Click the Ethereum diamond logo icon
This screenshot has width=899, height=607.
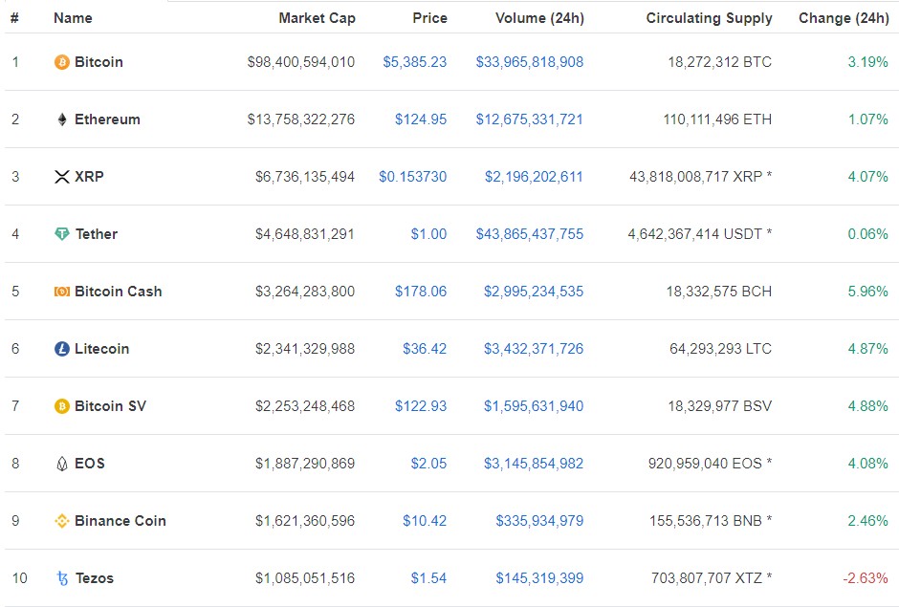[62, 119]
